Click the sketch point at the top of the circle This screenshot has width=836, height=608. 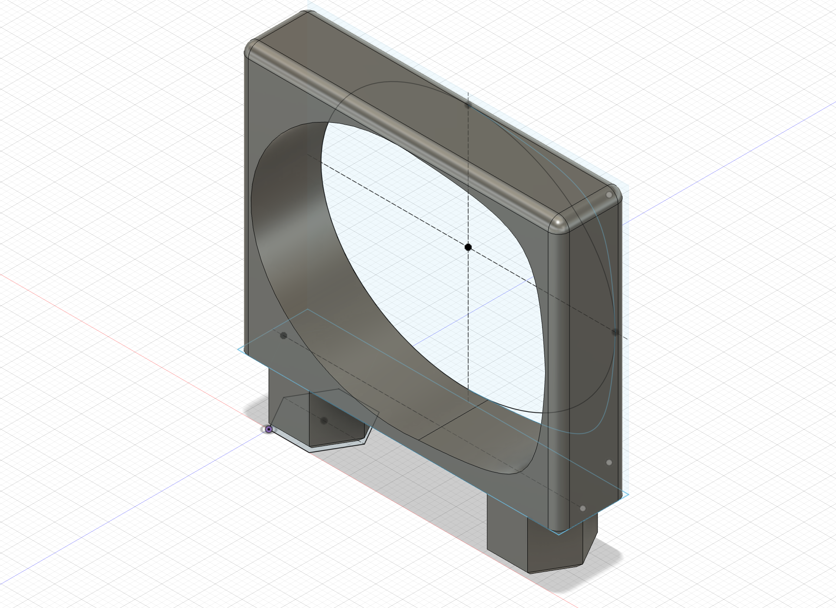tap(467, 104)
